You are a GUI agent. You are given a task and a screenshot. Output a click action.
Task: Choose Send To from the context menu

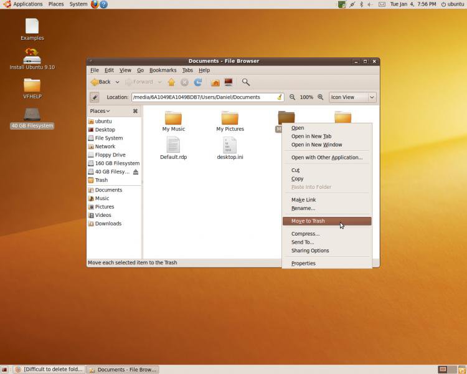[327, 242]
